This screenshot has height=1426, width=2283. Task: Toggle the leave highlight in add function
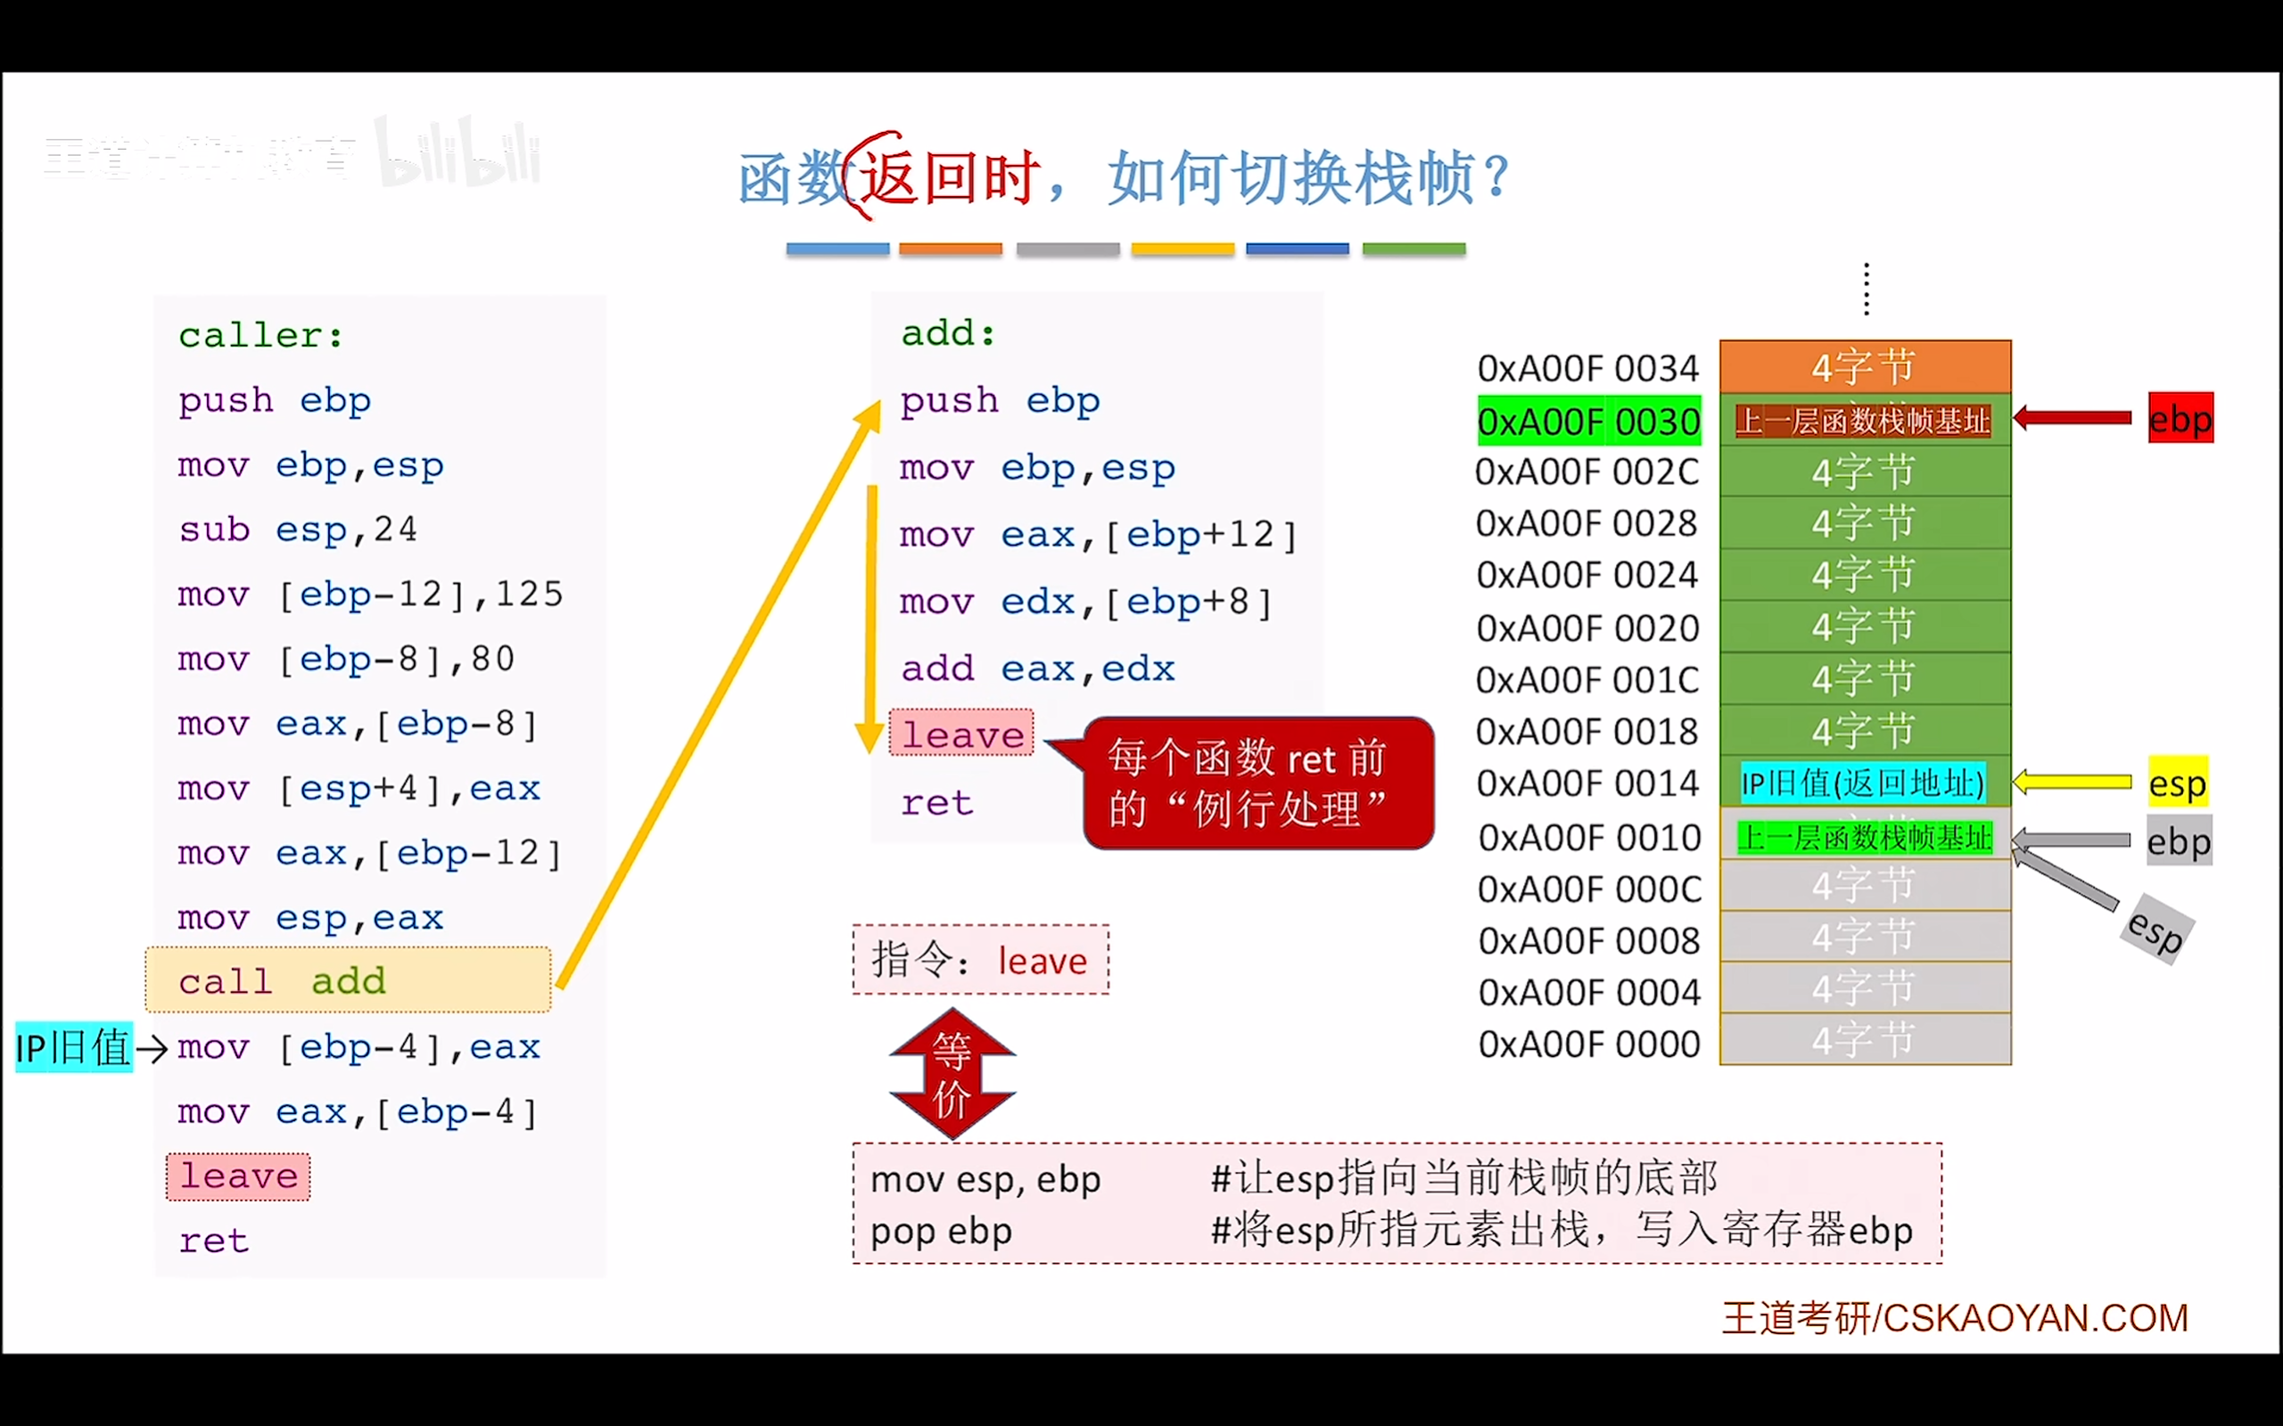pyautogui.click(x=961, y=733)
